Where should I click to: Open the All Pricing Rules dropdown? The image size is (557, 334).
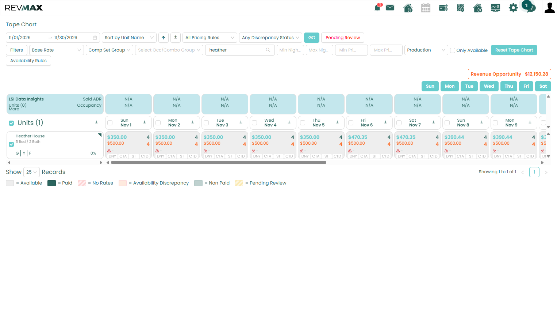(x=210, y=38)
